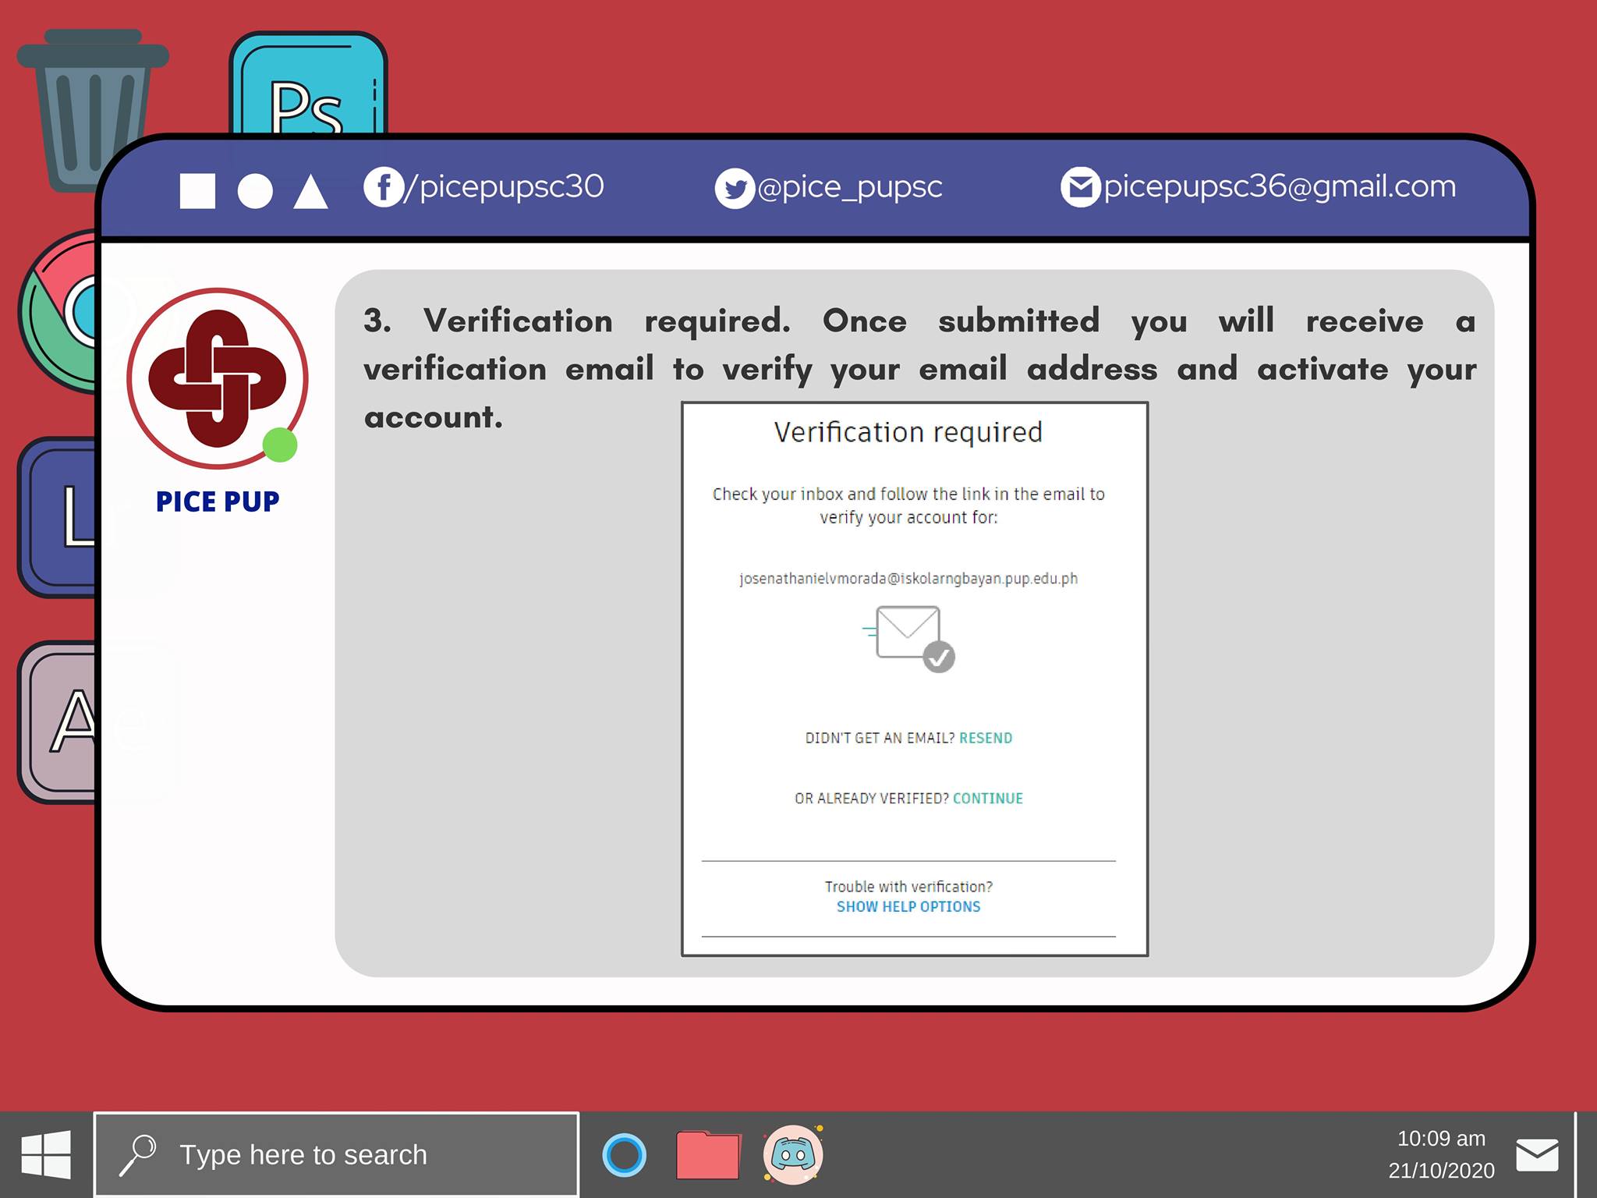
Task: Open the red folder in taskbar
Action: [x=707, y=1155]
